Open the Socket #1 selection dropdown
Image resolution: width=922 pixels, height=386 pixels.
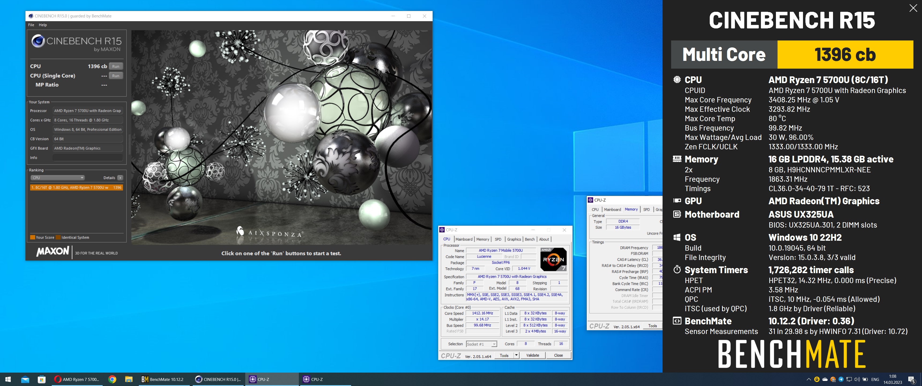(x=481, y=344)
